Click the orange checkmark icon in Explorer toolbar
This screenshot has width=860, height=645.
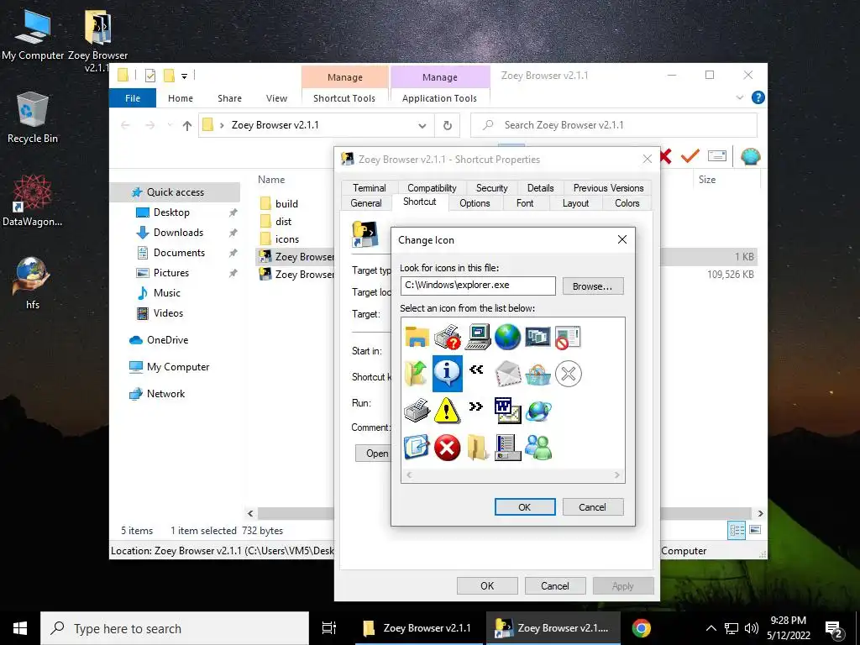coord(690,156)
